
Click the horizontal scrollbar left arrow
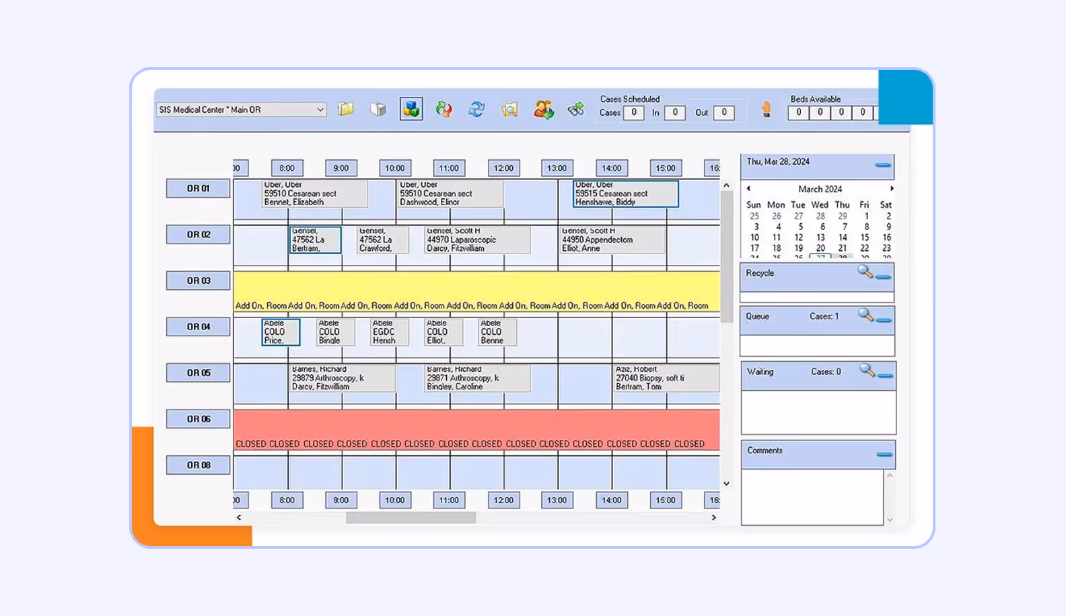point(239,518)
